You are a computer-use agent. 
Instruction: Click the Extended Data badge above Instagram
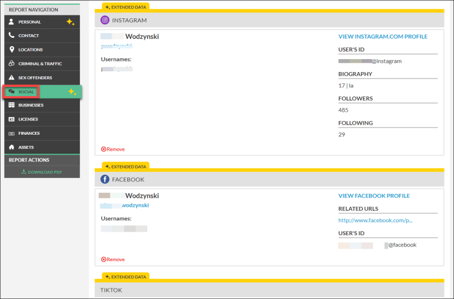pos(125,6)
